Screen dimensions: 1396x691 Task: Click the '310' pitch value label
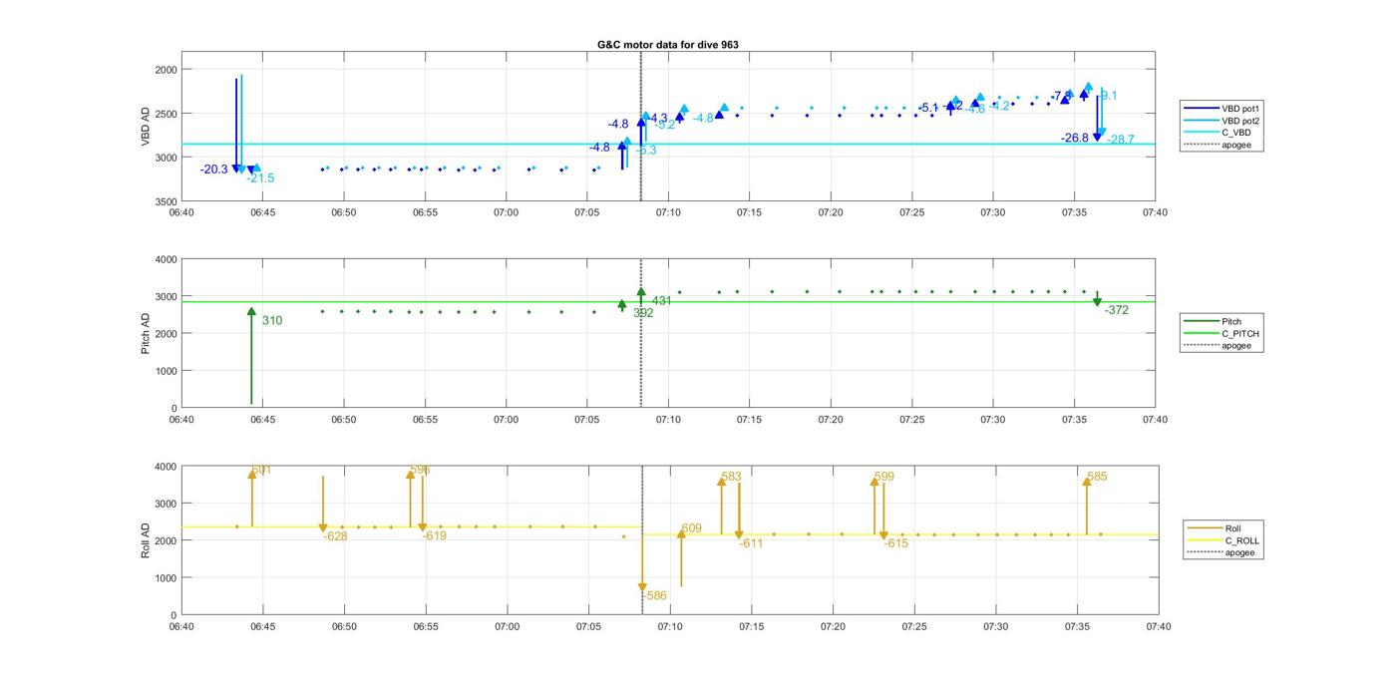[272, 321]
